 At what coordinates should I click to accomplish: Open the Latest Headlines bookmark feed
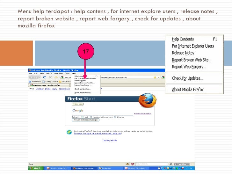pyautogui.click(x=65, y=82)
